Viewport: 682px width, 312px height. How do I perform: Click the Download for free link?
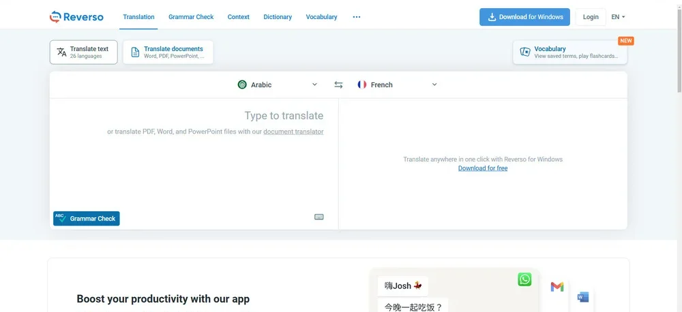(483, 168)
